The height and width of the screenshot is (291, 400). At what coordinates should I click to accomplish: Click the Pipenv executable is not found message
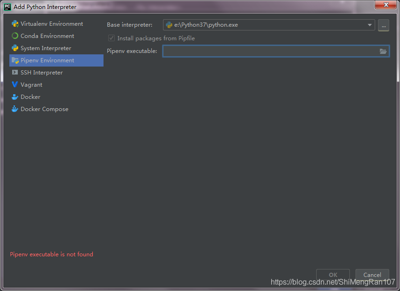pyautogui.click(x=52, y=254)
